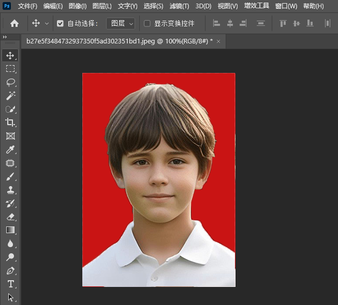The width and height of the screenshot is (338, 305).
Task: Open the 图层 auto-select dropdown
Action: 121,23
